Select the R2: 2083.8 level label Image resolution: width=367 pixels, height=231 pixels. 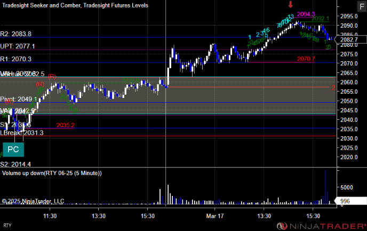[x=15, y=34]
